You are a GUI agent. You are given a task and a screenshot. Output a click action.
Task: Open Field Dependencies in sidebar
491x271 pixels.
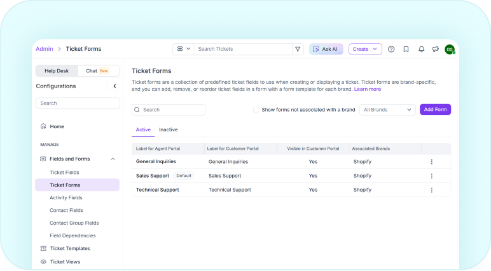73,235
